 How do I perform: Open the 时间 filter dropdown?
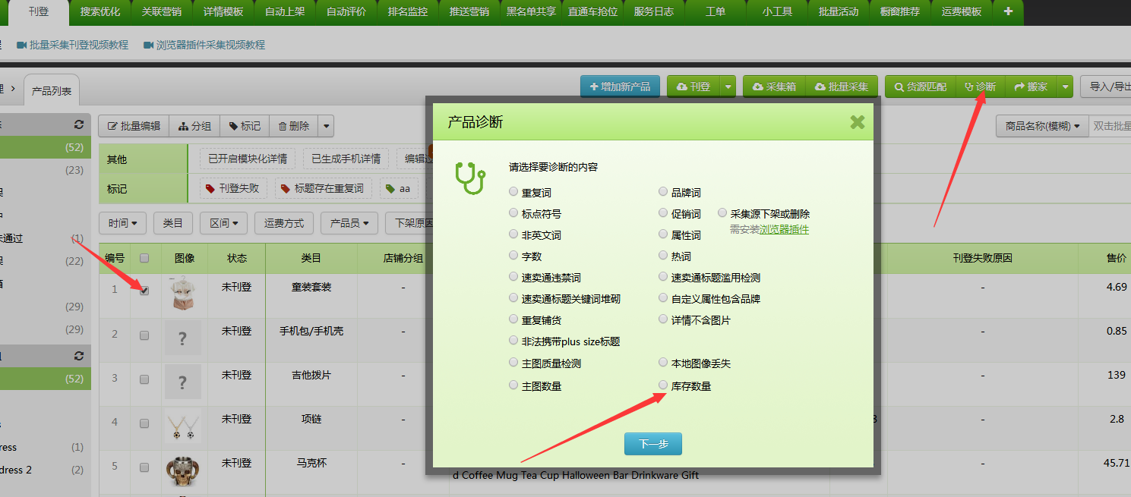coord(122,223)
